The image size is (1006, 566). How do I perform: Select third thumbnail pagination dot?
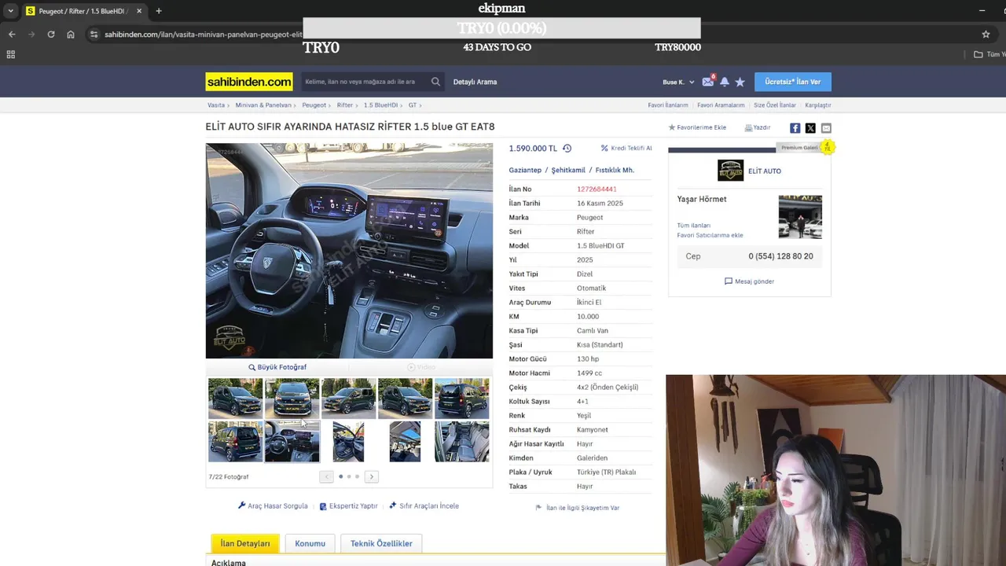(x=357, y=476)
